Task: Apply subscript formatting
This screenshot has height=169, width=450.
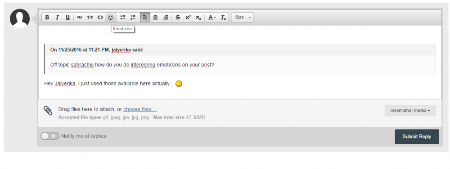Action: click(x=198, y=18)
